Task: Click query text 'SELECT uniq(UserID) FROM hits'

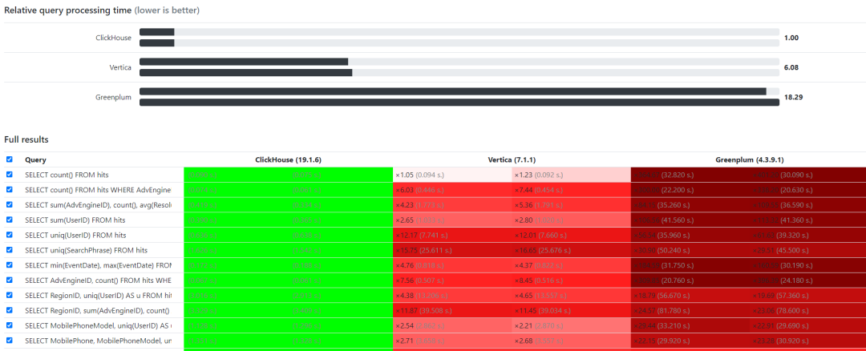Action: pos(75,235)
